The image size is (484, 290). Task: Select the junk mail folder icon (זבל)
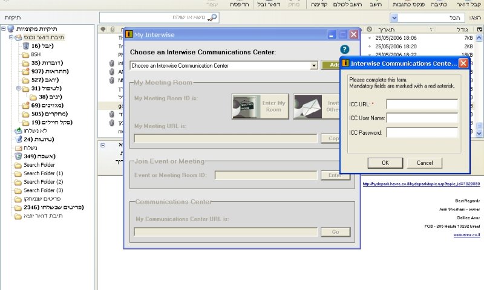click(25, 46)
